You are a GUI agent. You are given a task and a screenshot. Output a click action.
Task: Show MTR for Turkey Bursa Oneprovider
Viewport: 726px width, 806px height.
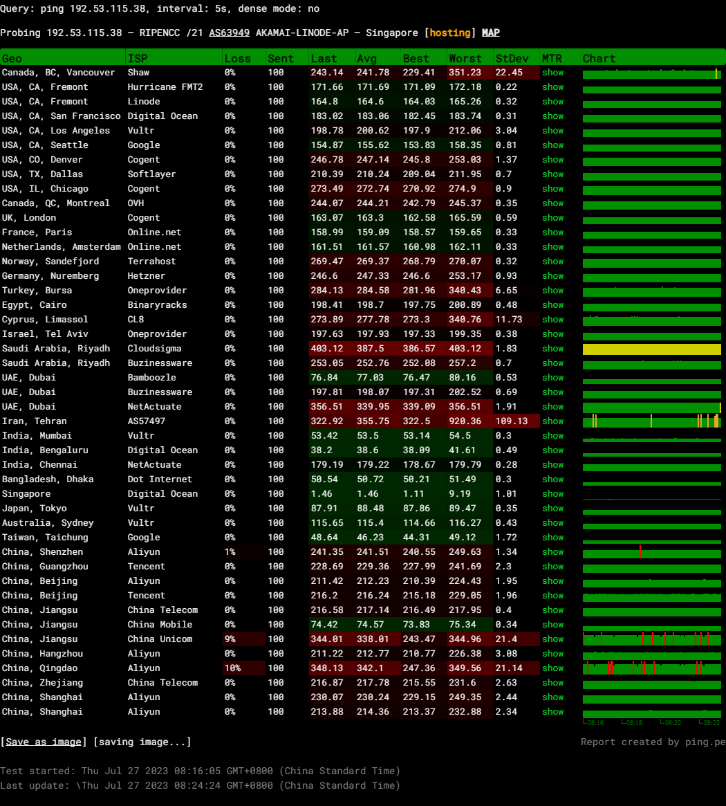[x=553, y=291]
